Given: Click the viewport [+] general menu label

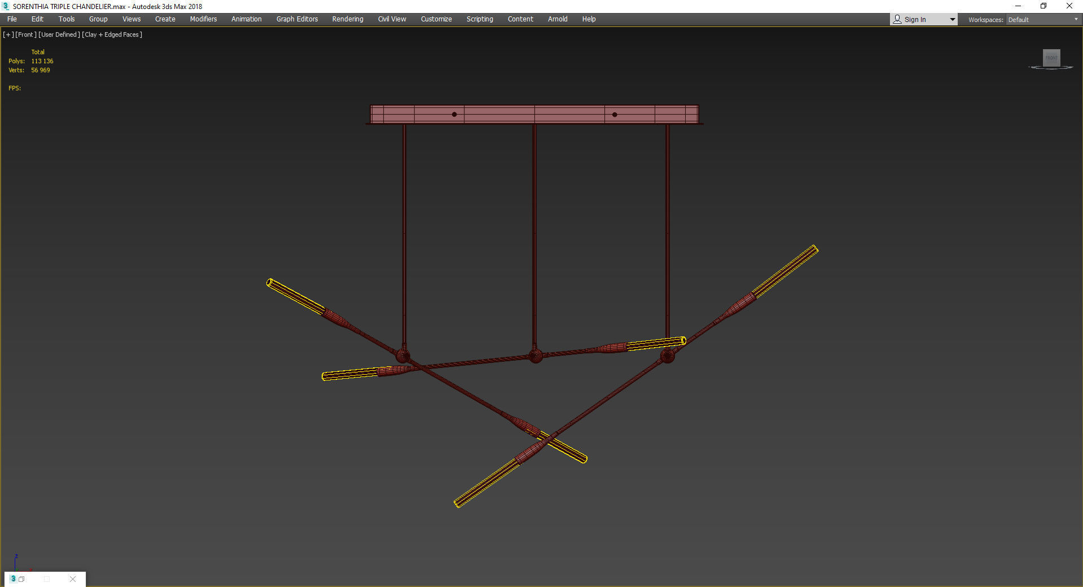Looking at the screenshot, I should [x=8, y=34].
